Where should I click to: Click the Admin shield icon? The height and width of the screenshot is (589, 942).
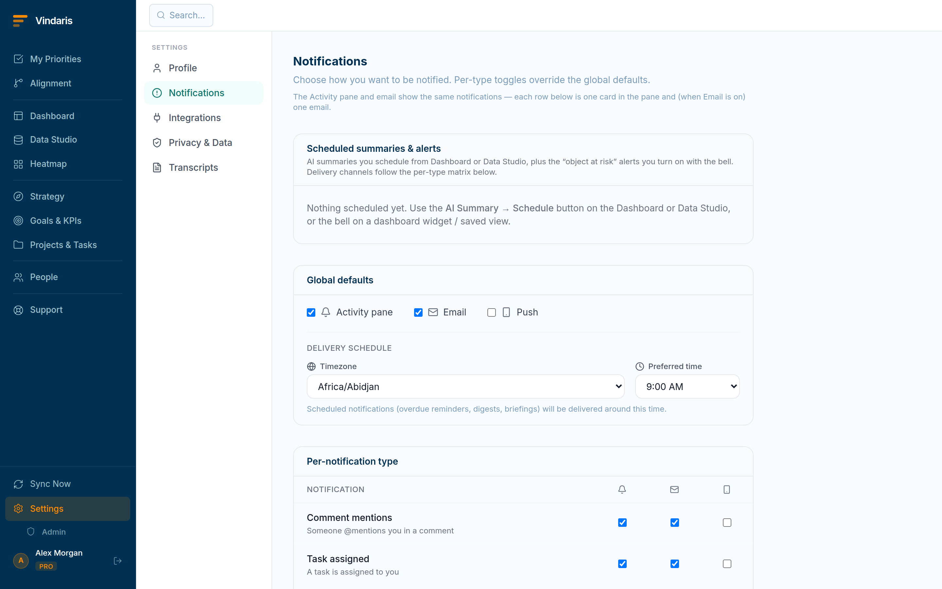point(31,532)
